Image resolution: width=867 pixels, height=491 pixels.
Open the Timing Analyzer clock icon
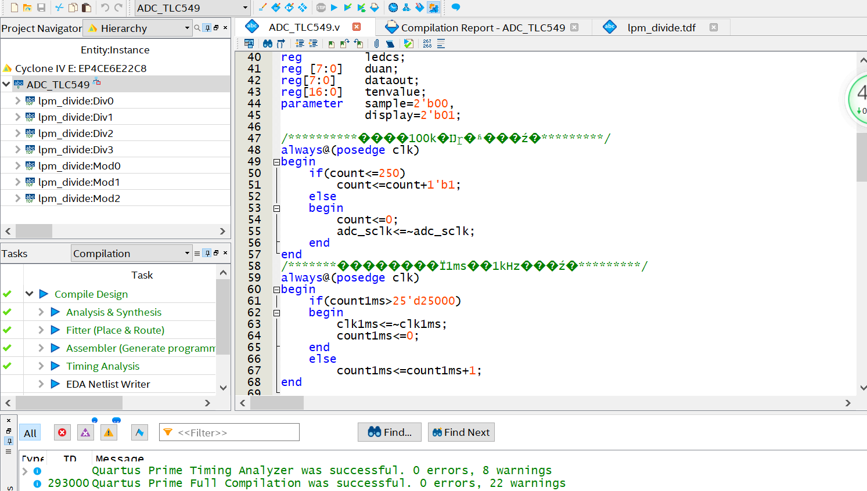[393, 8]
